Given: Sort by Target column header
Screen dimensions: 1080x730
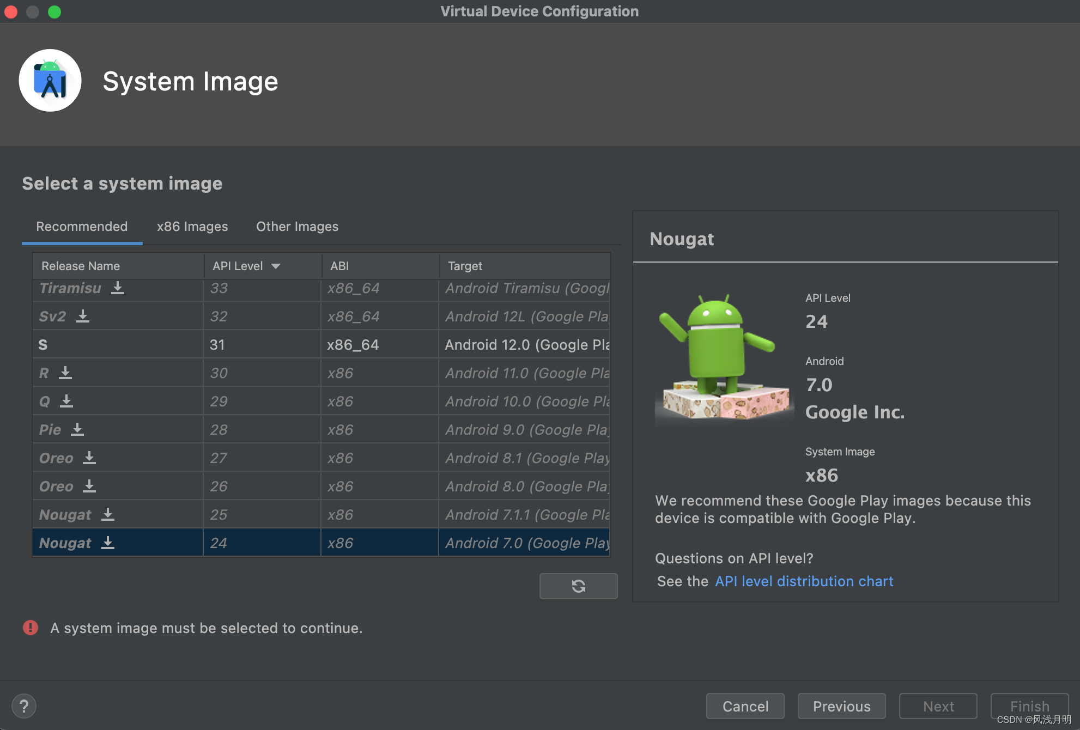Looking at the screenshot, I should click(525, 266).
